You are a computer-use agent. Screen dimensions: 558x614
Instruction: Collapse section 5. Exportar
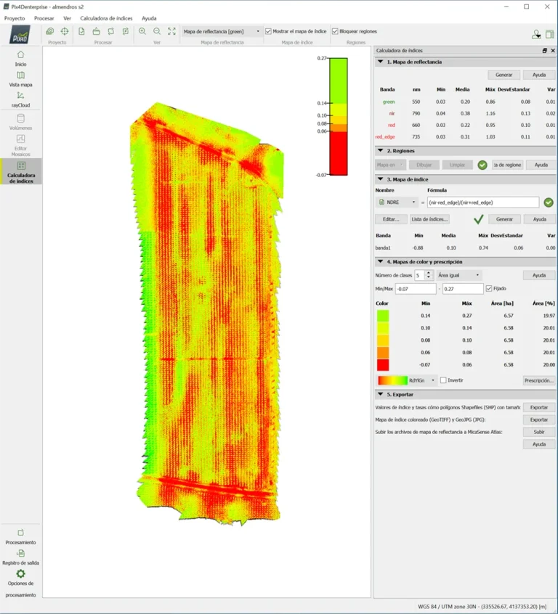click(380, 394)
